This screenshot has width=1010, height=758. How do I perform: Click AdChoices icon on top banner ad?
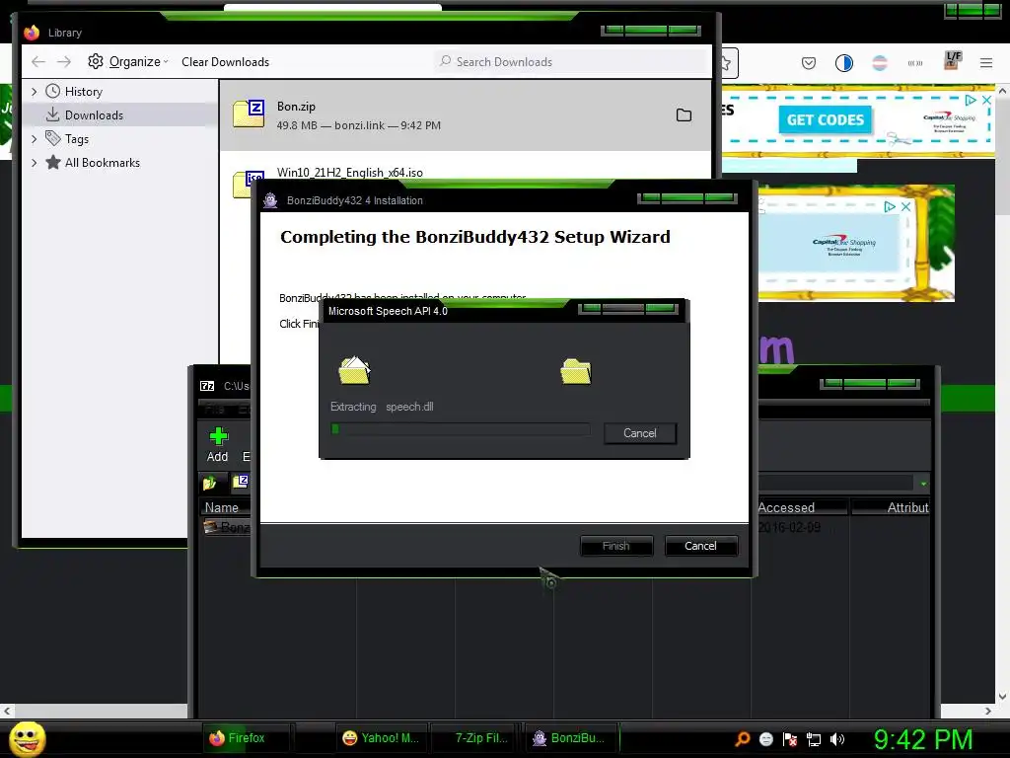tap(971, 100)
